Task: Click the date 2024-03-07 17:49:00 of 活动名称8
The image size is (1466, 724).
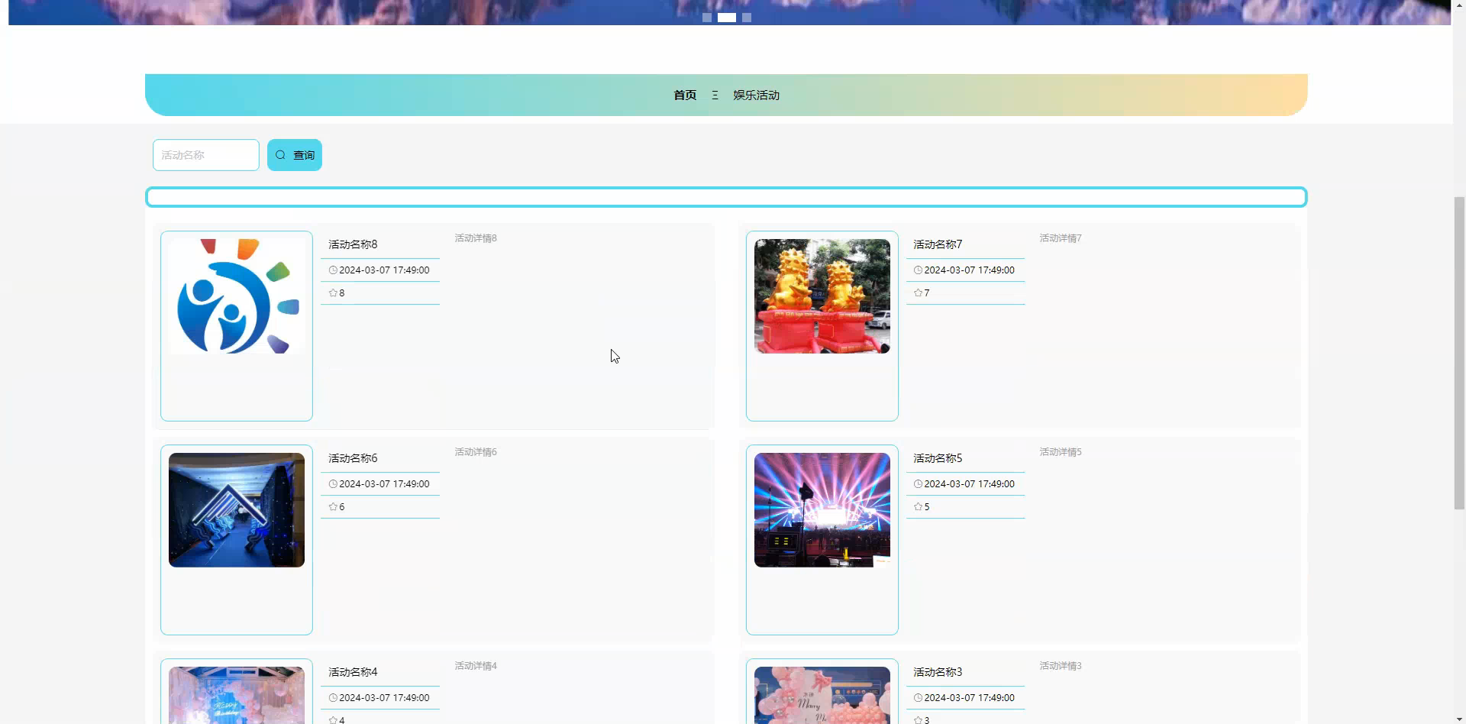Action: (x=384, y=270)
